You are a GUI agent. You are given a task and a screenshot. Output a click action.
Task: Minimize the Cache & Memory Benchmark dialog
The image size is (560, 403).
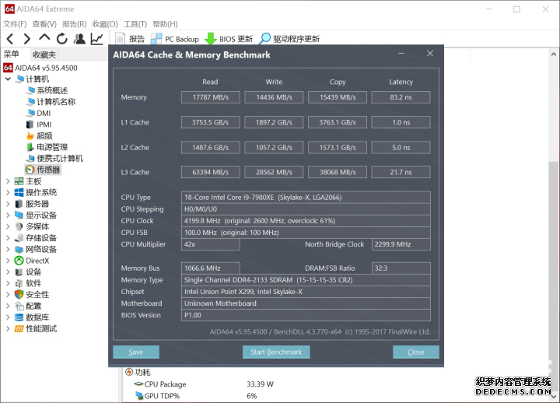401,54
